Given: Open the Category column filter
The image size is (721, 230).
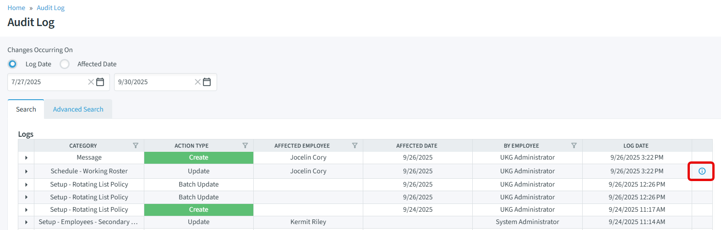Looking at the screenshot, I should [x=136, y=145].
